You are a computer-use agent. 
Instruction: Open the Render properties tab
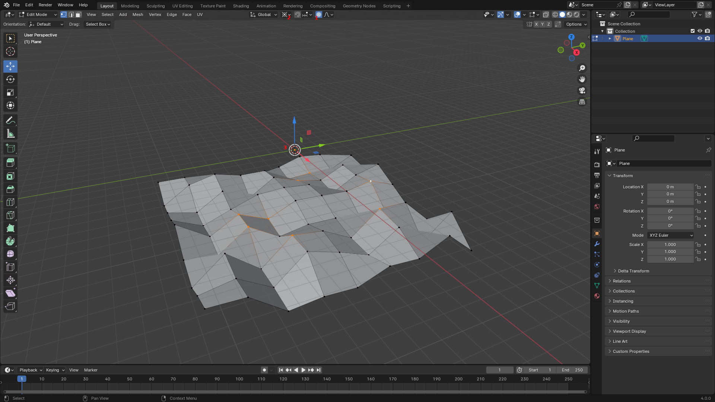(x=597, y=165)
